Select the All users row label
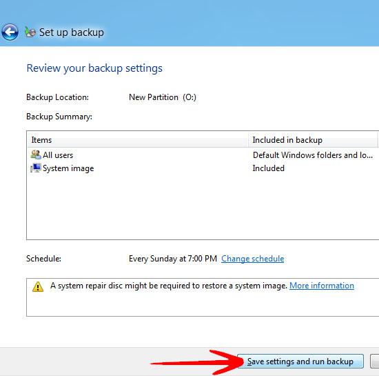The height and width of the screenshot is (376, 379). coord(58,155)
